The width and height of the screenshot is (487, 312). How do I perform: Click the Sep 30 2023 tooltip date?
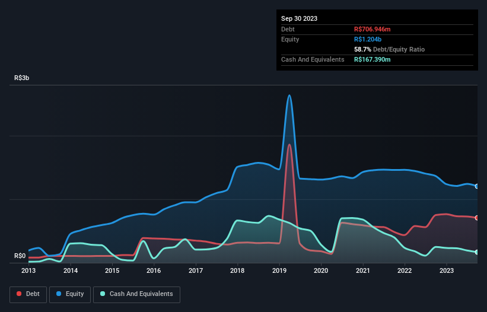(x=299, y=18)
